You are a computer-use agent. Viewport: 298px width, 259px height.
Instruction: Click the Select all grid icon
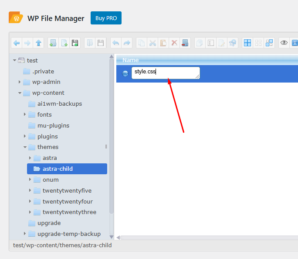pos(247,43)
